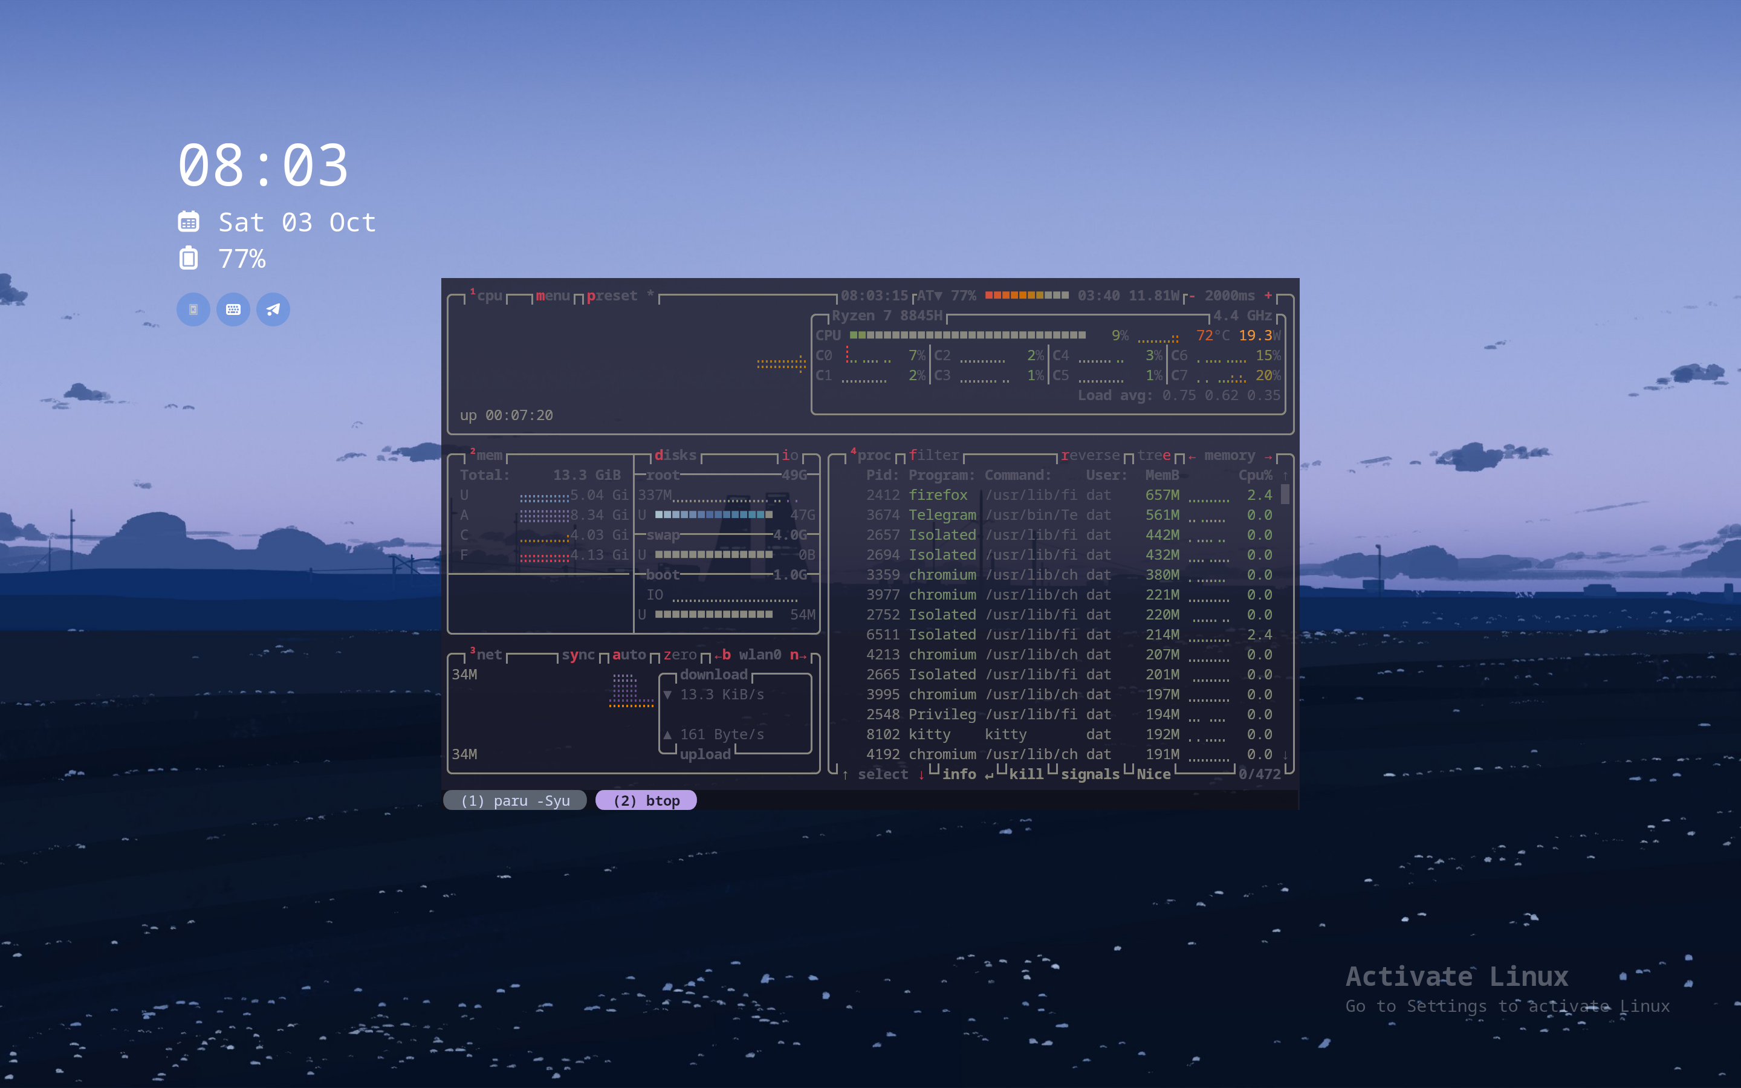Image resolution: width=1741 pixels, height=1088 pixels.
Task: Open the Telegram paper-plane launcher icon
Action: (x=273, y=309)
